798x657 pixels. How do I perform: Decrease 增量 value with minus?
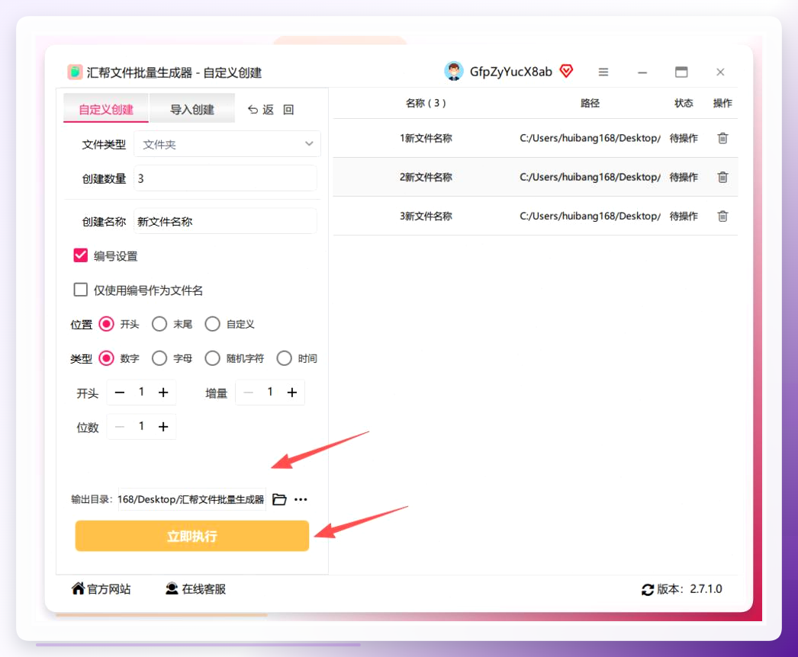[x=249, y=392]
